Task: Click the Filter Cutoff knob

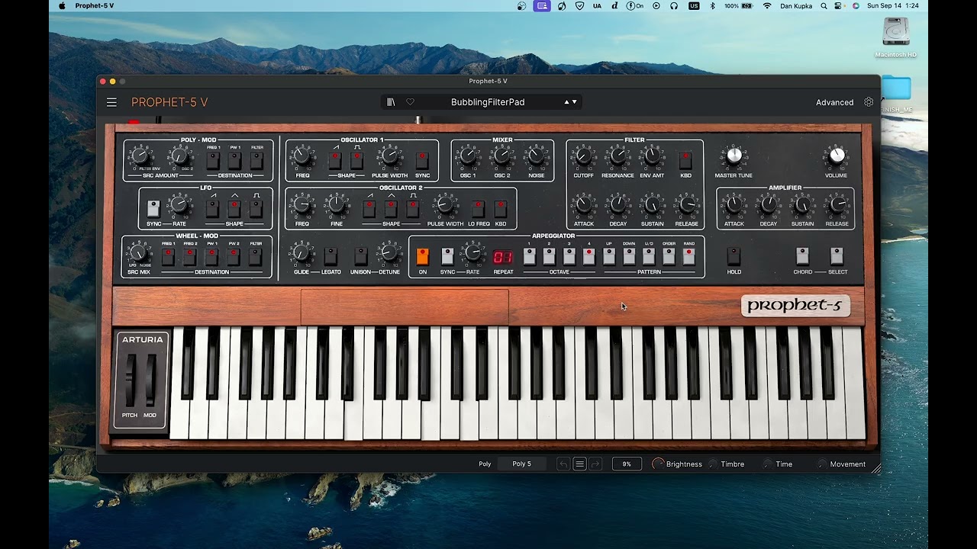Action: pyautogui.click(x=583, y=156)
